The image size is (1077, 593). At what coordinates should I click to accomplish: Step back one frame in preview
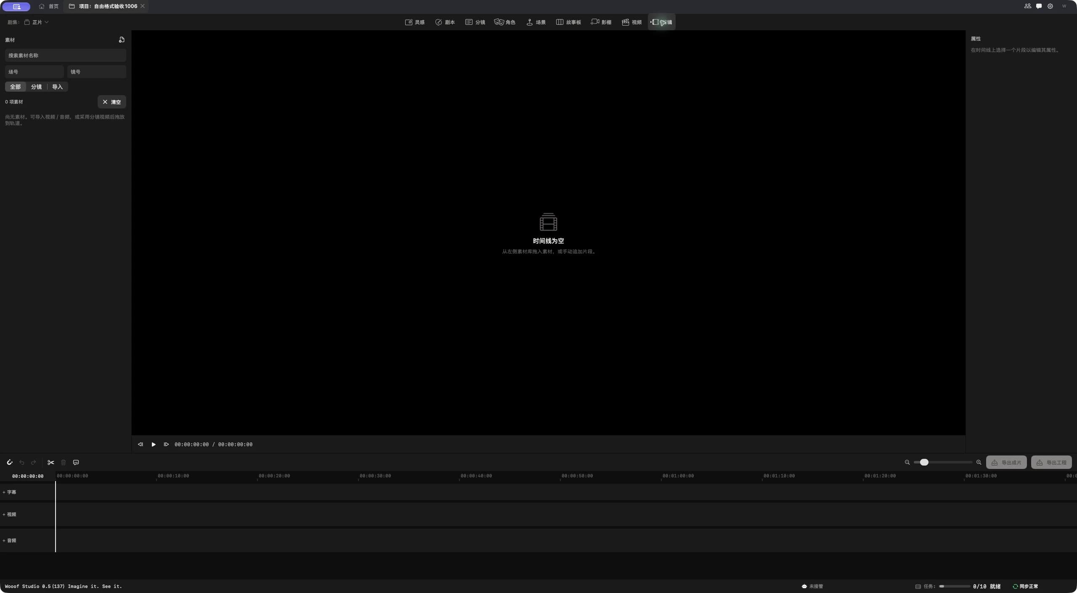click(x=141, y=444)
